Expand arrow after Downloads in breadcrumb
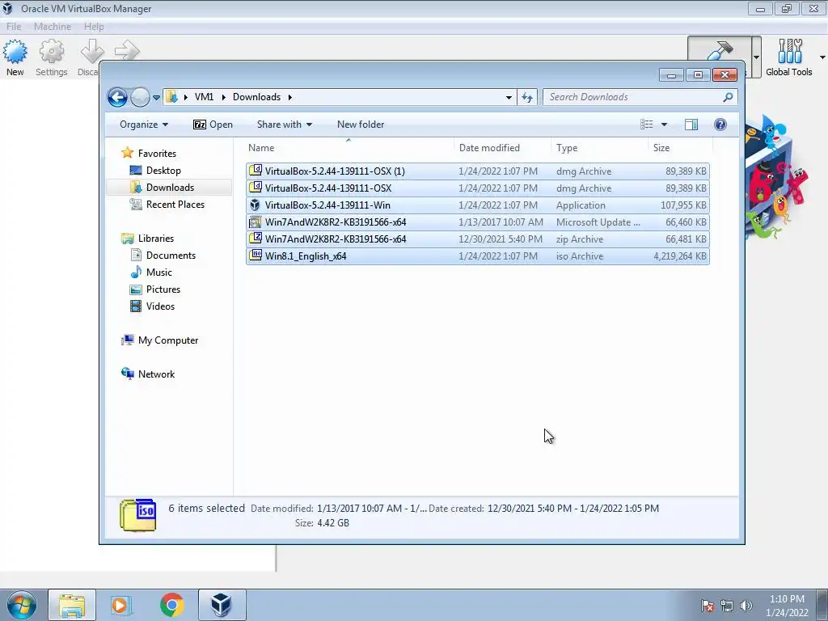The width and height of the screenshot is (828, 621). click(x=290, y=97)
